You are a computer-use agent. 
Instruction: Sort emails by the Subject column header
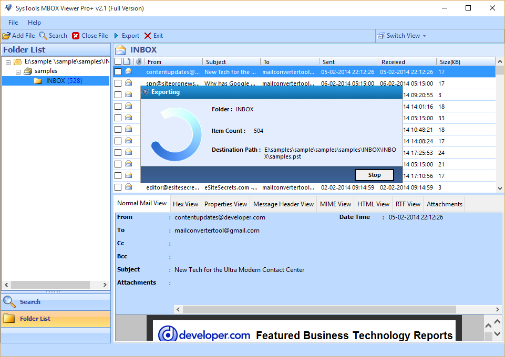[x=231, y=62]
